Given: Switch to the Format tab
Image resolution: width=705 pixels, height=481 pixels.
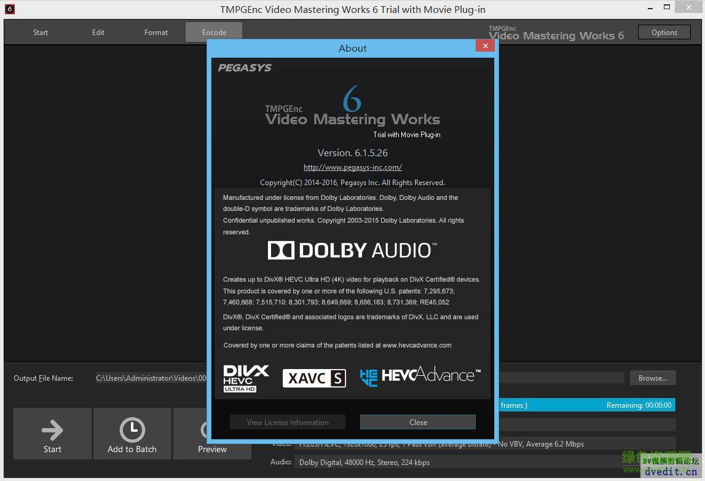Looking at the screenshot, I should (x=156, y=32).
